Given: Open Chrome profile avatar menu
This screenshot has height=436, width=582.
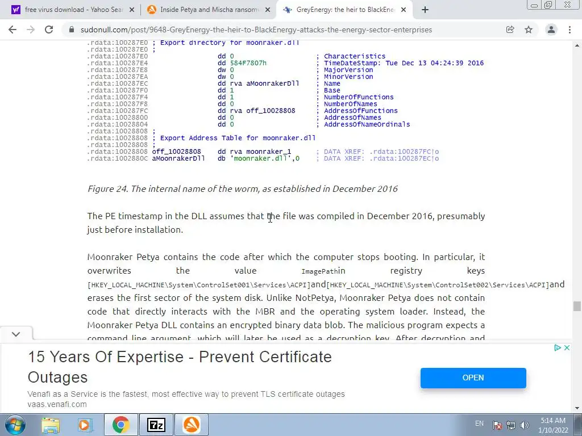Looking at the screenshot, I should point(551,30).
